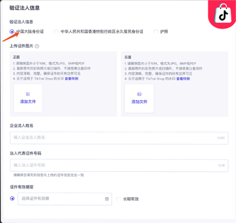Select the date-based validity radio button
Screen dimensions: 236x223
[12, 198]
